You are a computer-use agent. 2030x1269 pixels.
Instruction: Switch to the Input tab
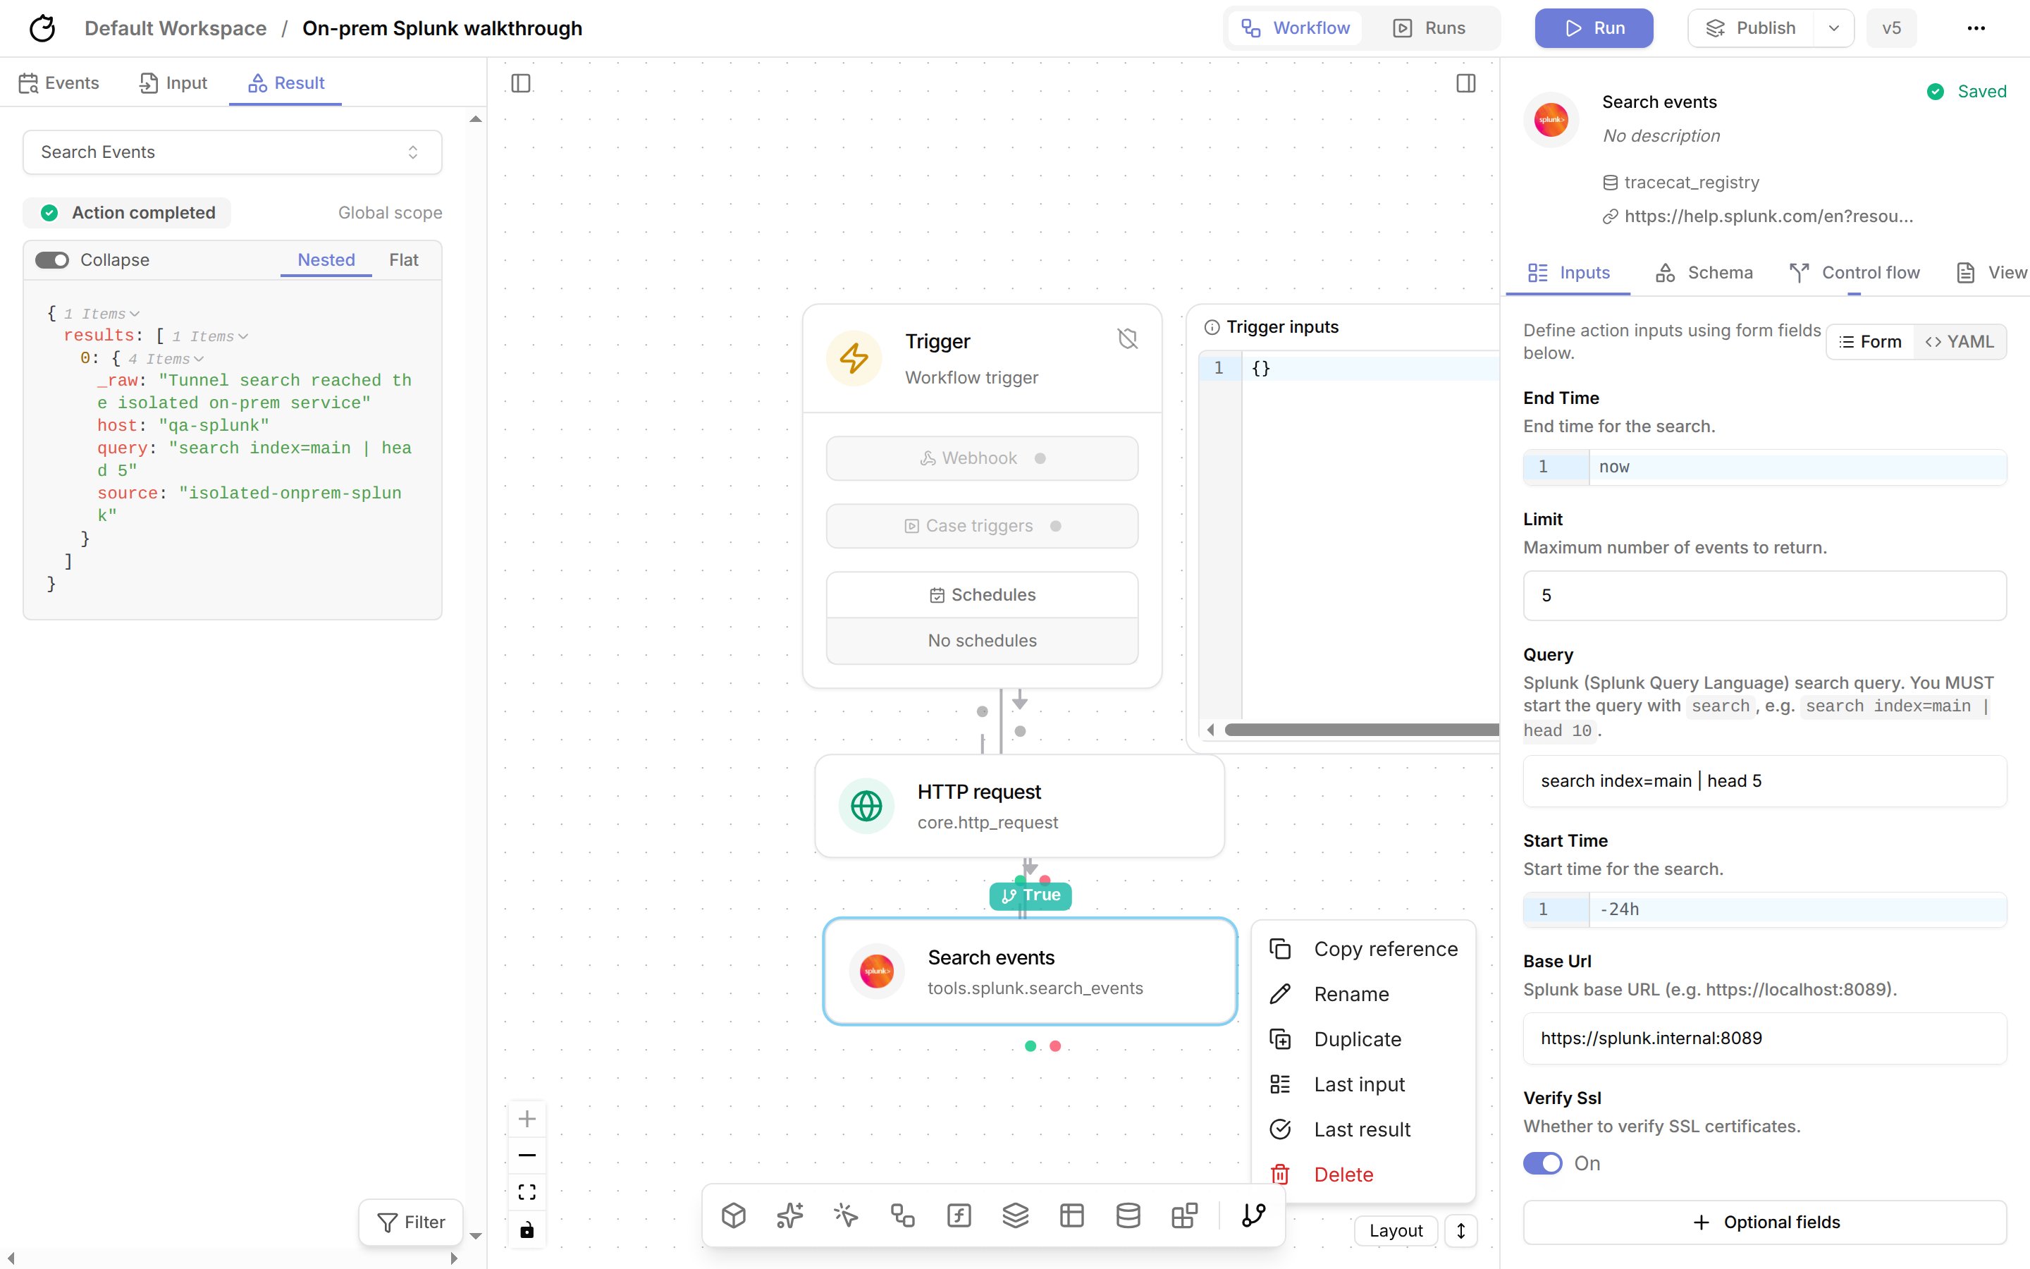pyautogui.click(x=173, y=83)
